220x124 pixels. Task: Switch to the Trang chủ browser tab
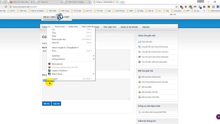(x=50, y=2)
